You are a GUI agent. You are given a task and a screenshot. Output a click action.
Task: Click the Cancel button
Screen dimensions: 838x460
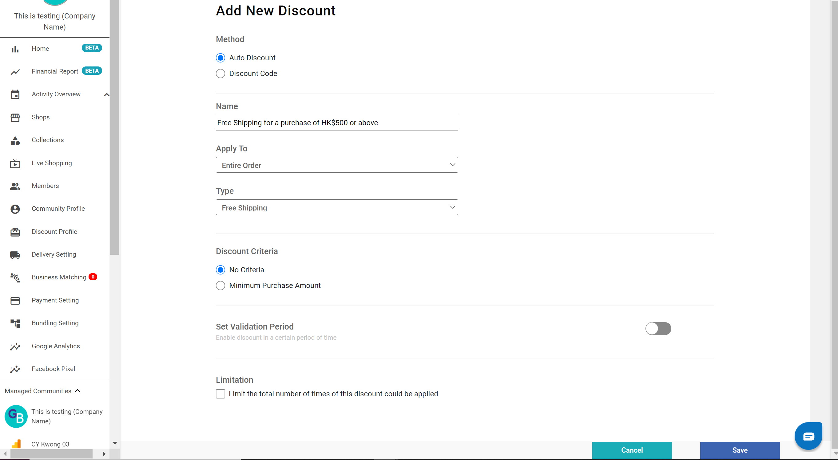631,450
